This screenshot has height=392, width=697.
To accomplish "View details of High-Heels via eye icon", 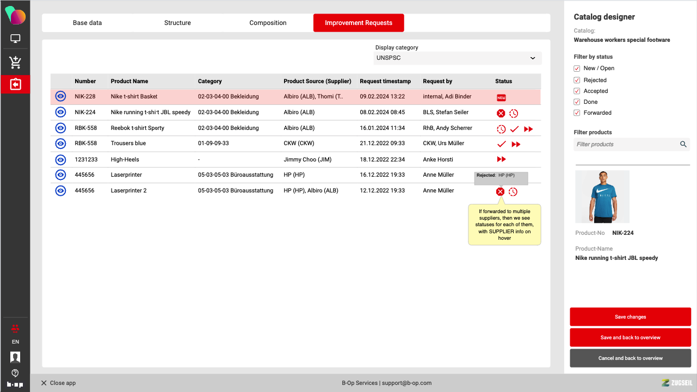I will (60, 160).
